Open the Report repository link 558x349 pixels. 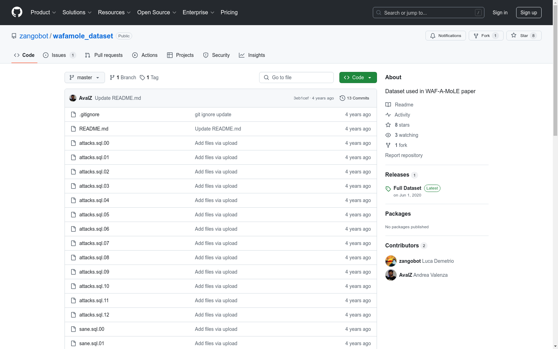pyautogui.click(x=404, y=155)
